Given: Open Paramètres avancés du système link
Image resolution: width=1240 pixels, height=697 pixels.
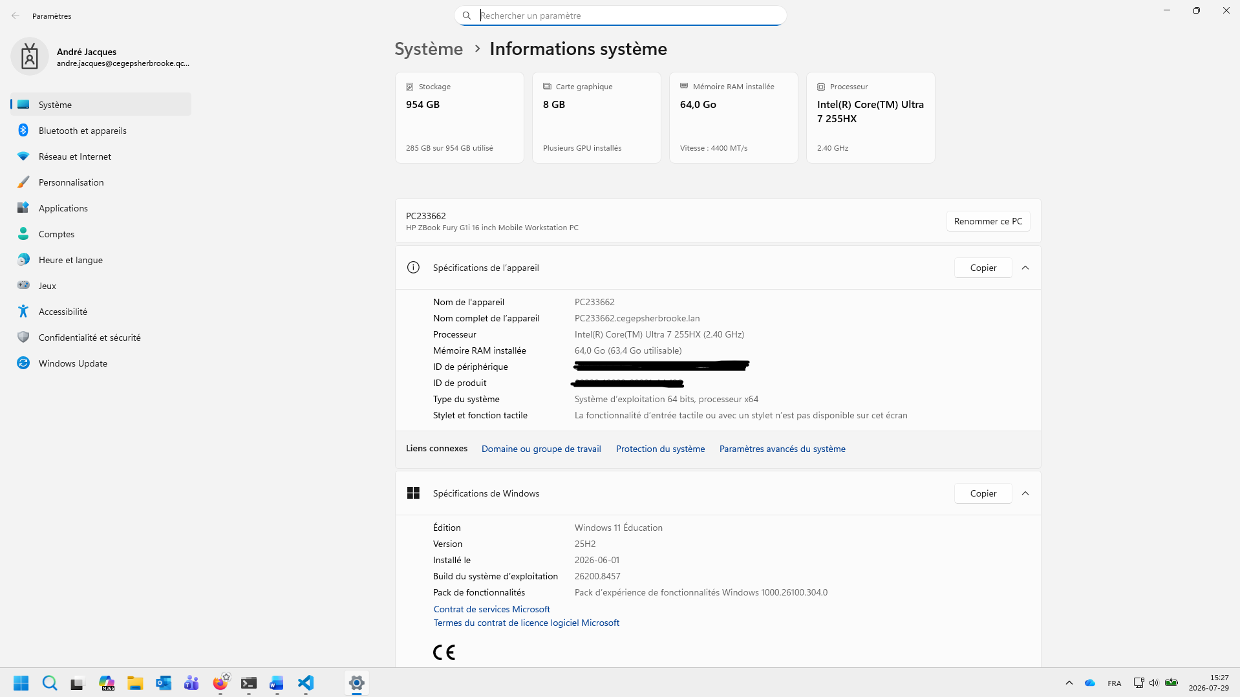Looking at the screenshot, I should point(782,449).
